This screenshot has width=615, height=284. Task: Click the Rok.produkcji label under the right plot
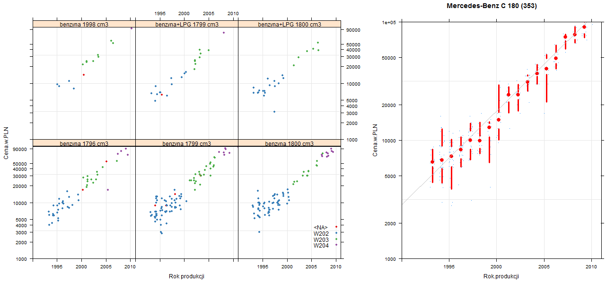501,276
